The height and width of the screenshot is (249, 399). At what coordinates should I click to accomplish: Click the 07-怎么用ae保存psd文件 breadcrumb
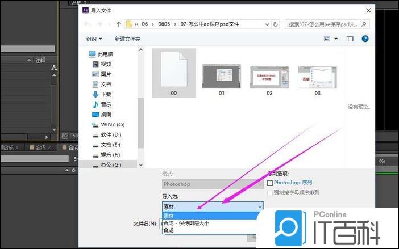click(x=210, y=24)
